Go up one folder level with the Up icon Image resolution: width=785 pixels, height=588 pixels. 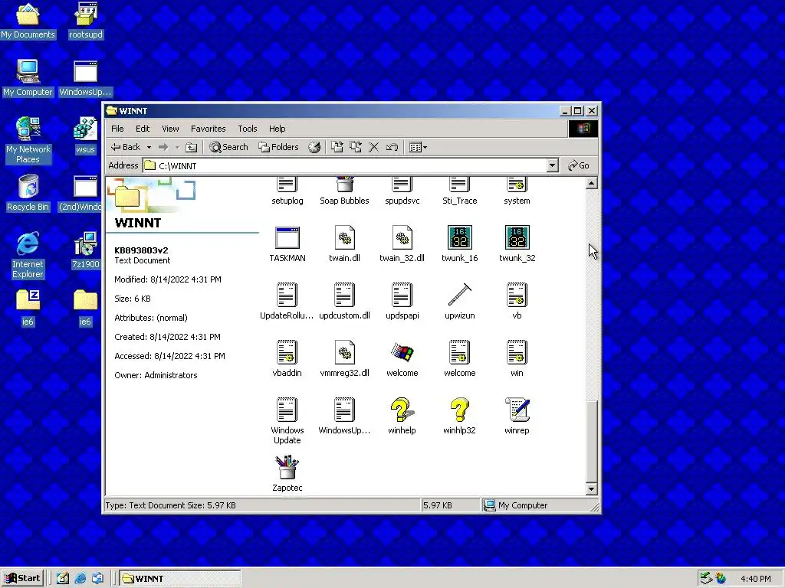(191, 147)
